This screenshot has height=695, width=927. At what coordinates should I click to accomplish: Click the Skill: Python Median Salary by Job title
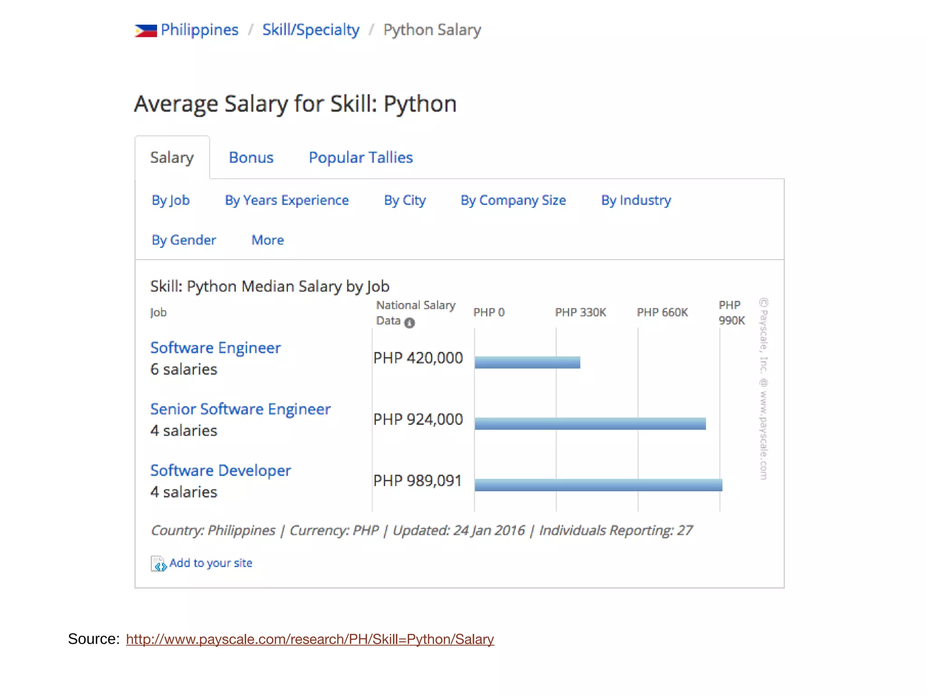(x=270, y=287)
